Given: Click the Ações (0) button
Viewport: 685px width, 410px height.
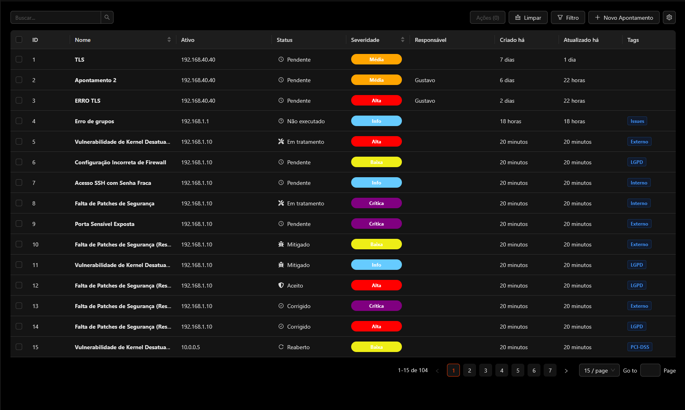Looking at the screenshot, I should [x=487, y=17].
